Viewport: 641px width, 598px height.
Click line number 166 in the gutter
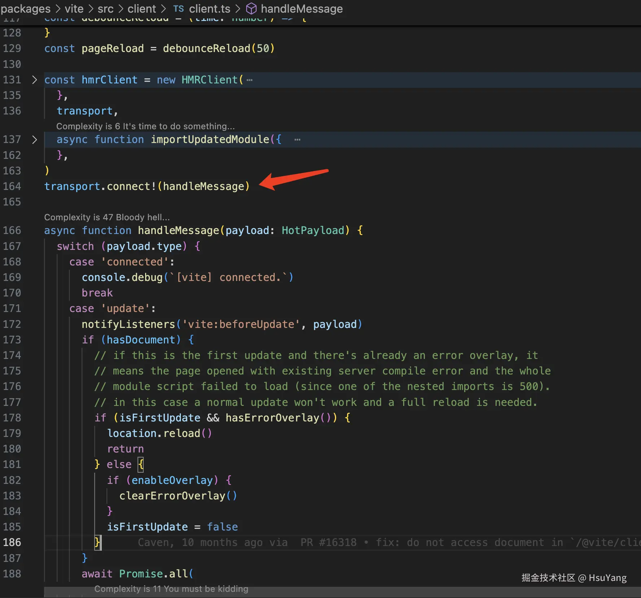12,230
